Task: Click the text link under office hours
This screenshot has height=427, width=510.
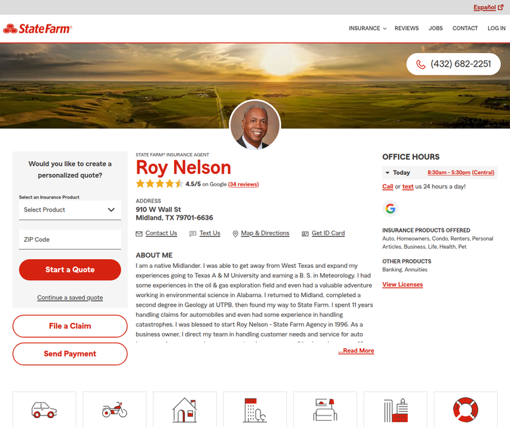Action: pyautogui.click(x=408, y=186)
